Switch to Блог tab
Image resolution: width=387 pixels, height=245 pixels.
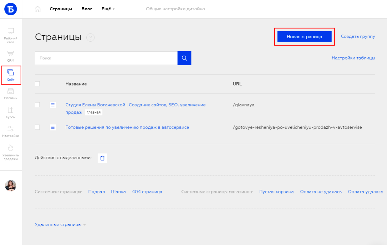pyautogui.click(x=87, y=9)
